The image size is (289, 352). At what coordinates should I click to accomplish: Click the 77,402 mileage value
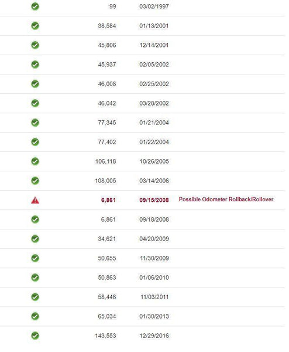(x=107, y=142)
